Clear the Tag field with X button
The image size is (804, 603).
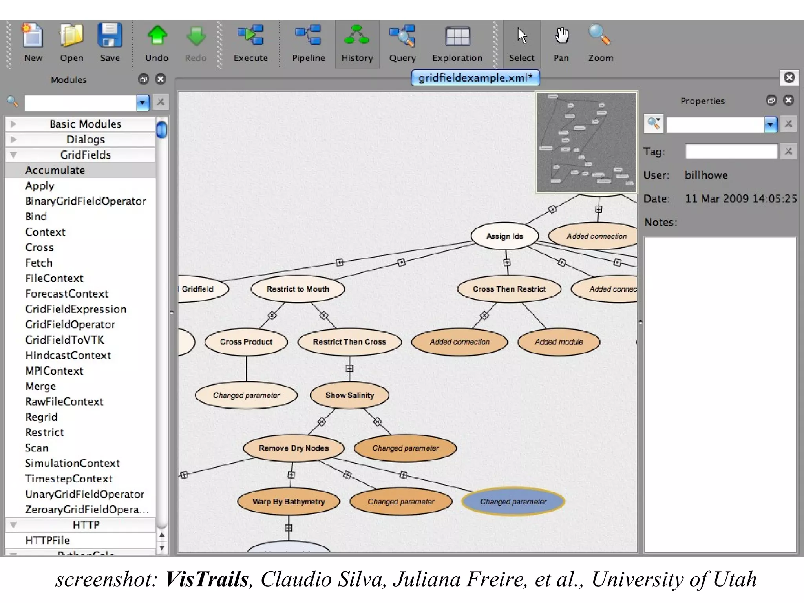788,152
